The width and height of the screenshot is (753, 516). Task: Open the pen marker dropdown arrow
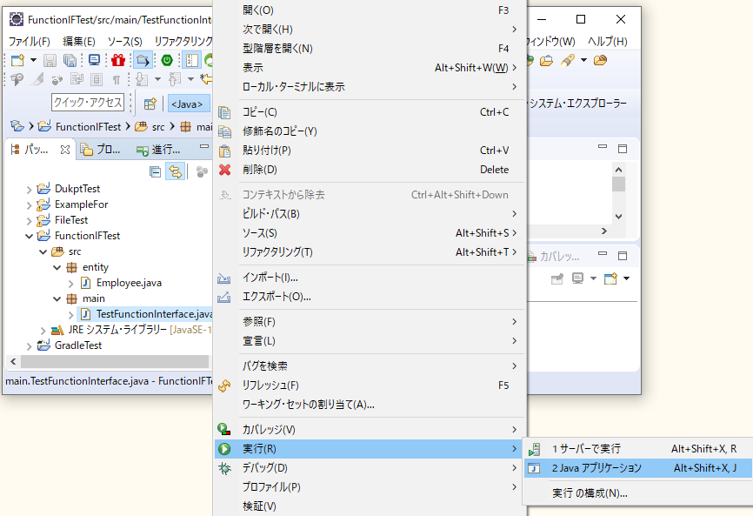[583, 61]
